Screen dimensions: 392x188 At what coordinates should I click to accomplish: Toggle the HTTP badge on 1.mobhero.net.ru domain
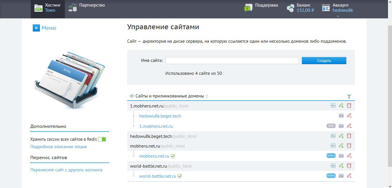click(331, 126)
